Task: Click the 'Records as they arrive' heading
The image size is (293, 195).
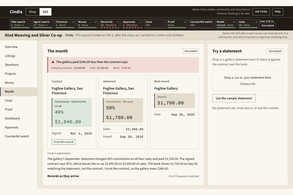Action: [x=63, y=176]
